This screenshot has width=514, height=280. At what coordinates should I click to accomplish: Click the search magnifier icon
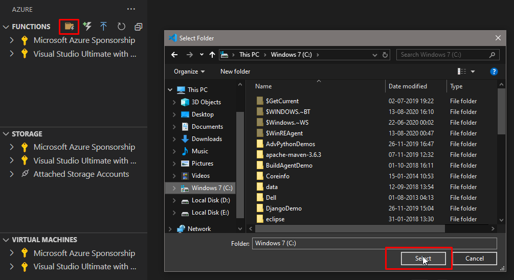[x=492, y=55]
